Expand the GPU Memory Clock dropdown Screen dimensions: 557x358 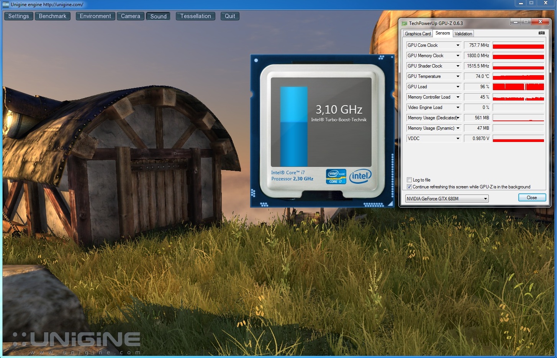(x=457, y=56)
